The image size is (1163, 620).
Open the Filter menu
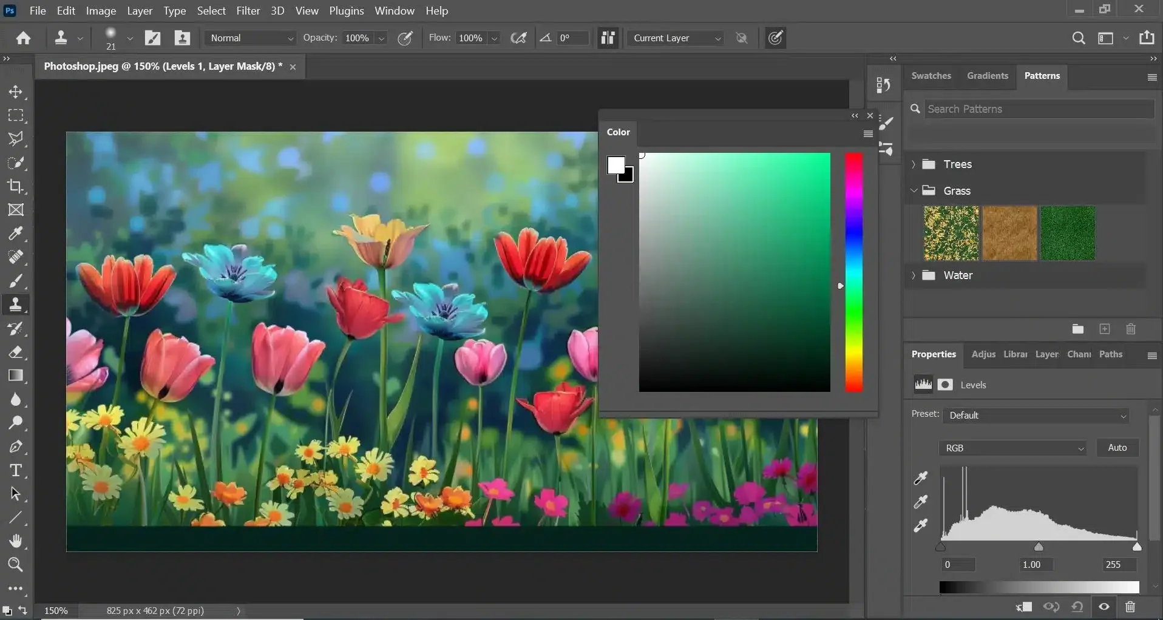pyautogui.click(x=248, y=10)
